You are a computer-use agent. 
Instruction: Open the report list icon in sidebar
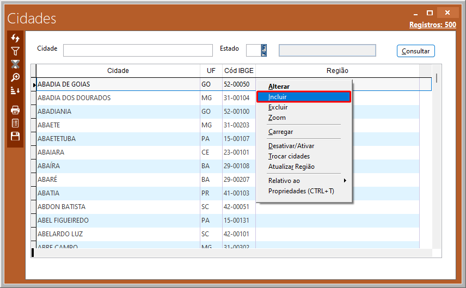(x=15, y=123)
